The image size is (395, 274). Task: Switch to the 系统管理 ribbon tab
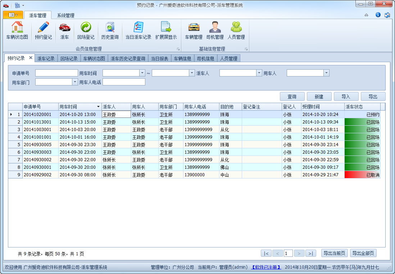click(65, 15)
